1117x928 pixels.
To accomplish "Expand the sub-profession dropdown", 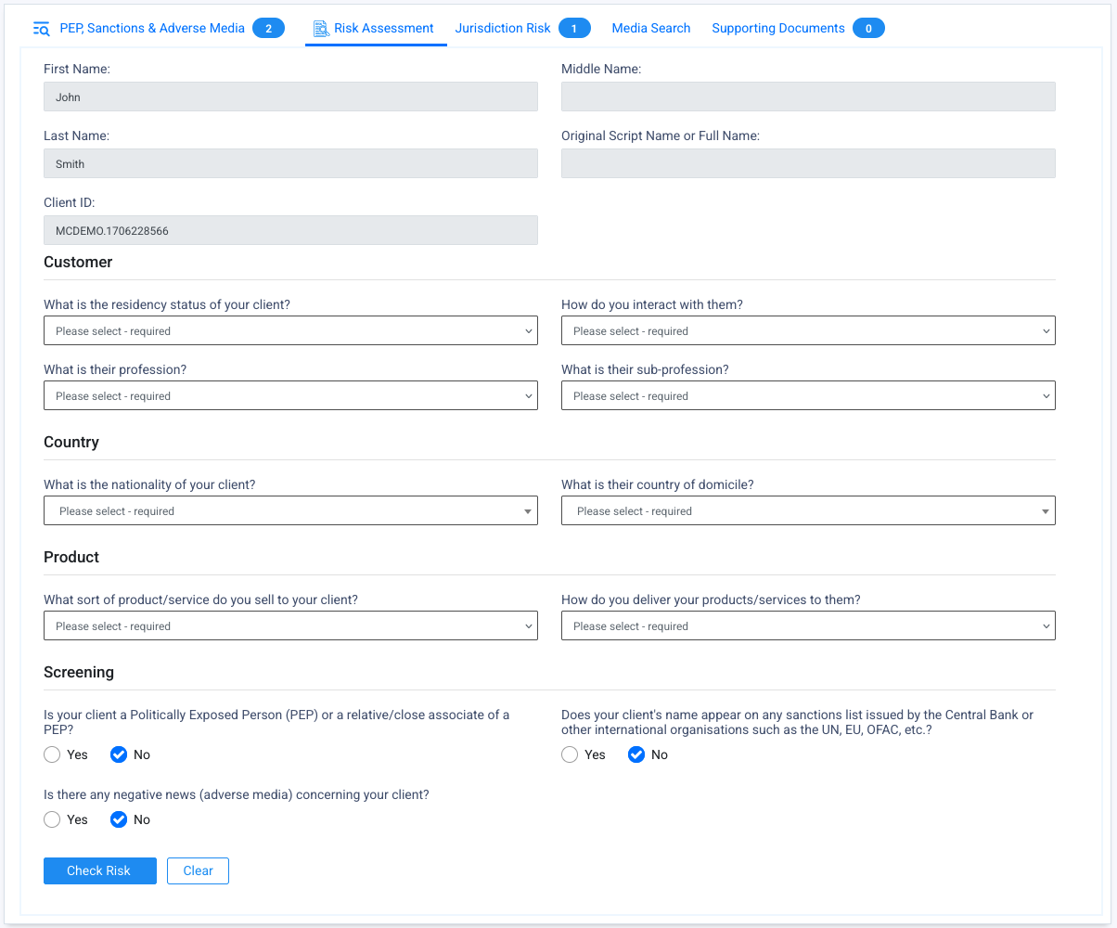I will point(808,395).
